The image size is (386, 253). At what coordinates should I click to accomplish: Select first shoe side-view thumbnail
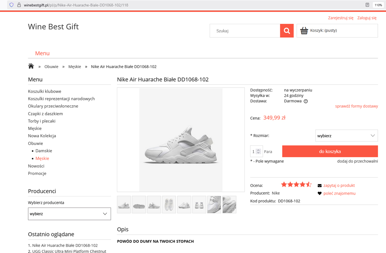(124, 205)
